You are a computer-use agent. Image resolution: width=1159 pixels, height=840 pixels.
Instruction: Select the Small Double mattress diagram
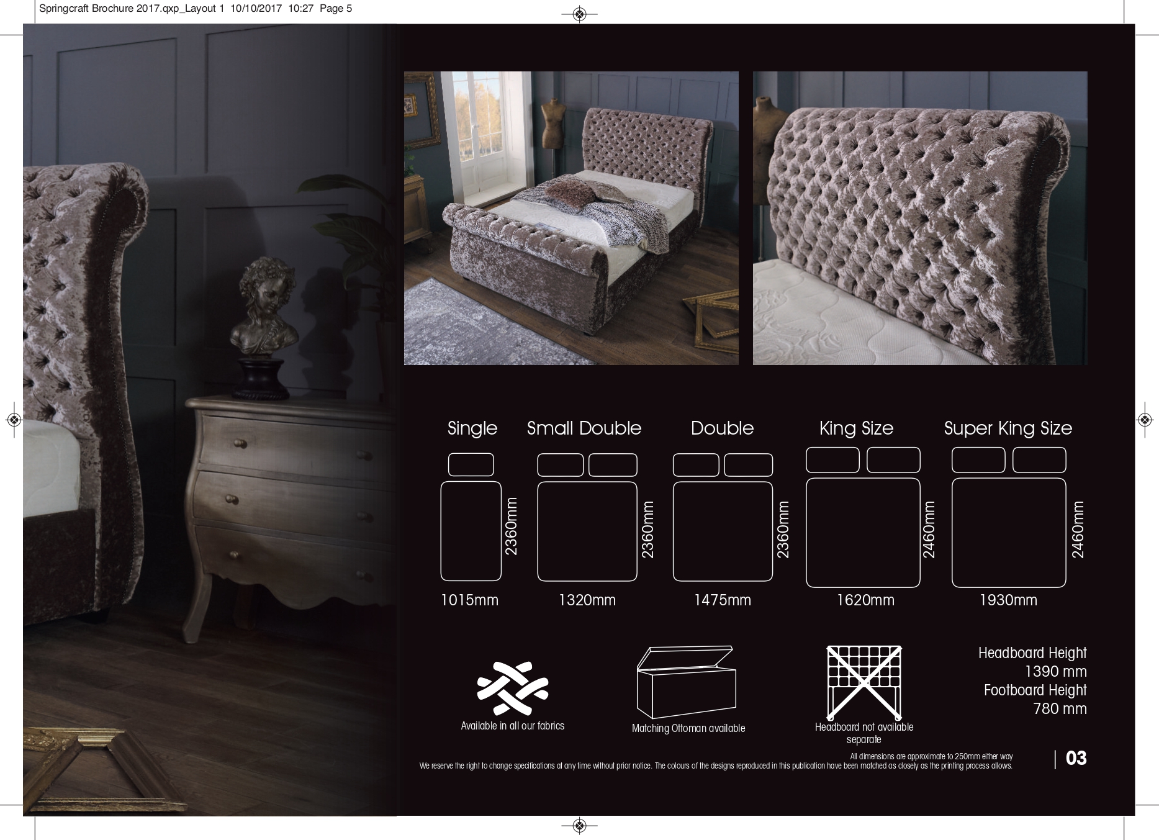point(585,531)
